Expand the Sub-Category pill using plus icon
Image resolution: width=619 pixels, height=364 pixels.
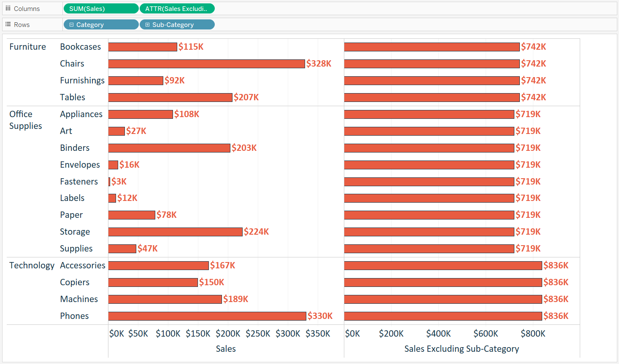(147, 25)
